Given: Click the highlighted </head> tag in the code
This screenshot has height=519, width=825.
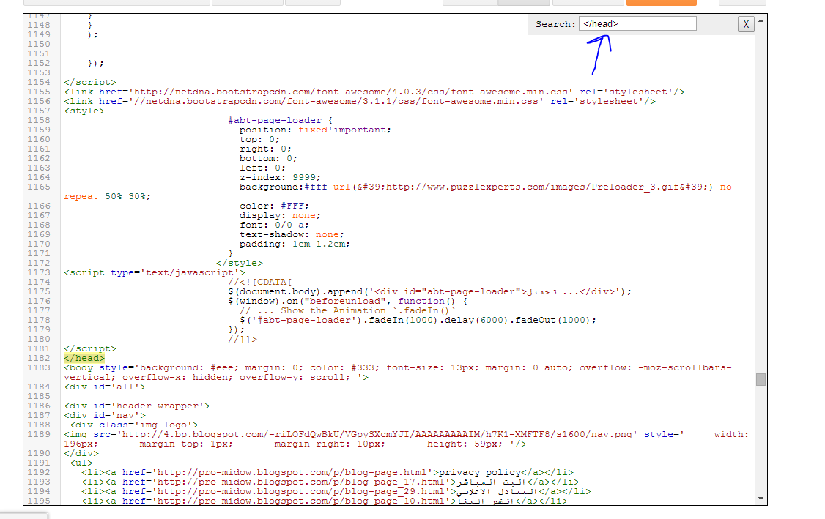Looking at the screenshot, I should pyautogui.click(x=84, y=358).
